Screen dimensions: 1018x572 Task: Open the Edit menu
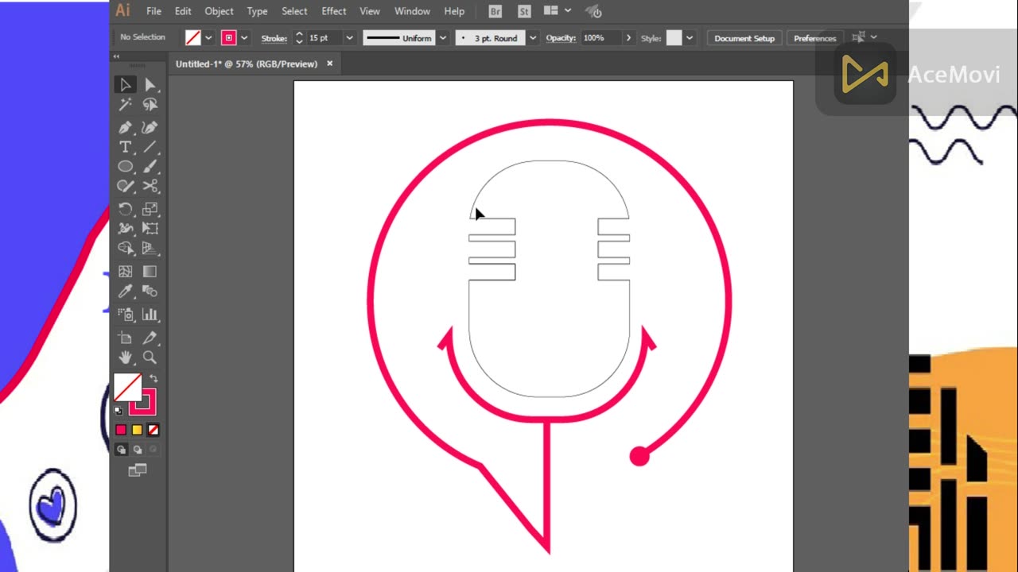click(x=183, y=11)
